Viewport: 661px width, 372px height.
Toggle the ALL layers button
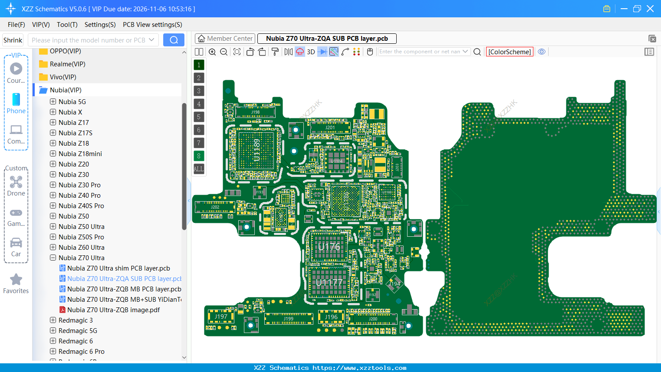tap(198, 169)
